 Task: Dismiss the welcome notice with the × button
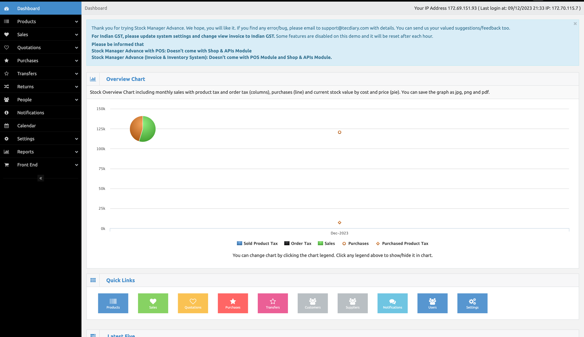(x=575, y=23)
